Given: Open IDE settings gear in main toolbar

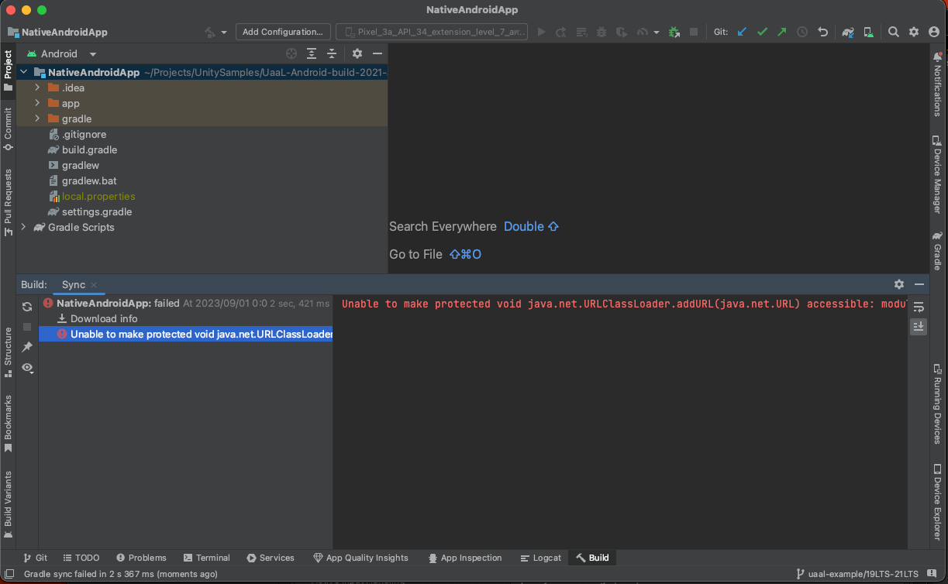Looking at the screenshot, I should 914,32.
